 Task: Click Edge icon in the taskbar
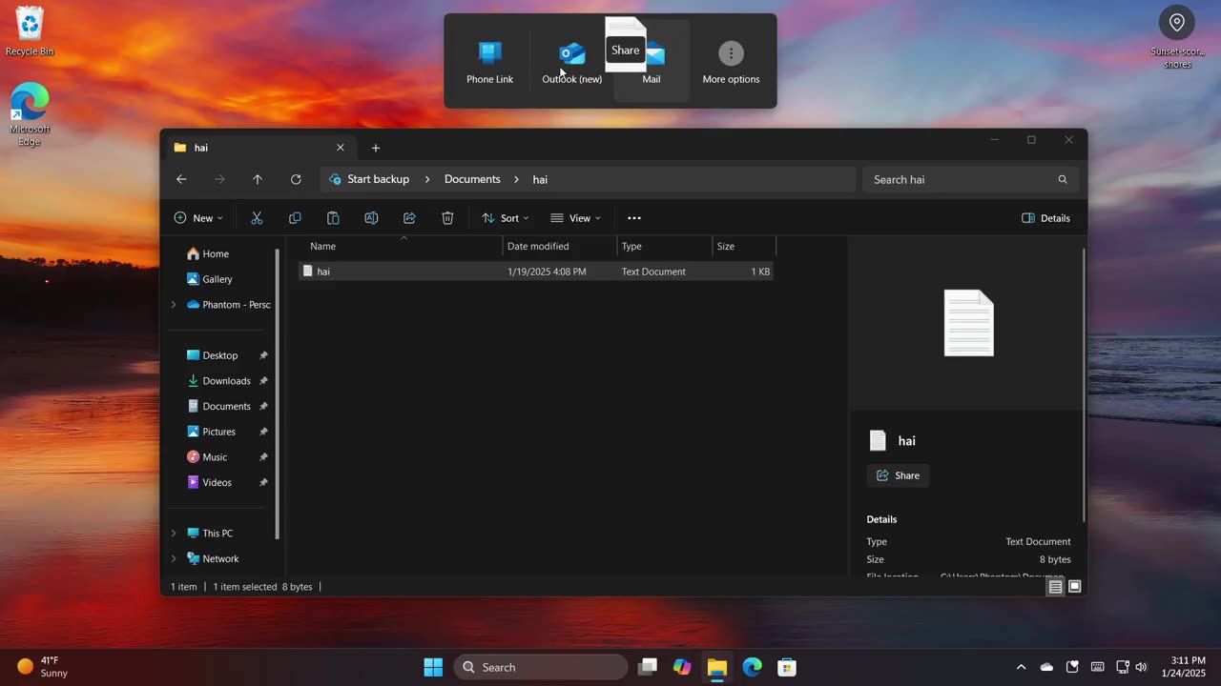pyautogui.click(x=753, y=667)
